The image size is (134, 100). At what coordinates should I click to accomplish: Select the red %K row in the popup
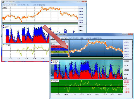pyautogui.click(x=59, y=47)
